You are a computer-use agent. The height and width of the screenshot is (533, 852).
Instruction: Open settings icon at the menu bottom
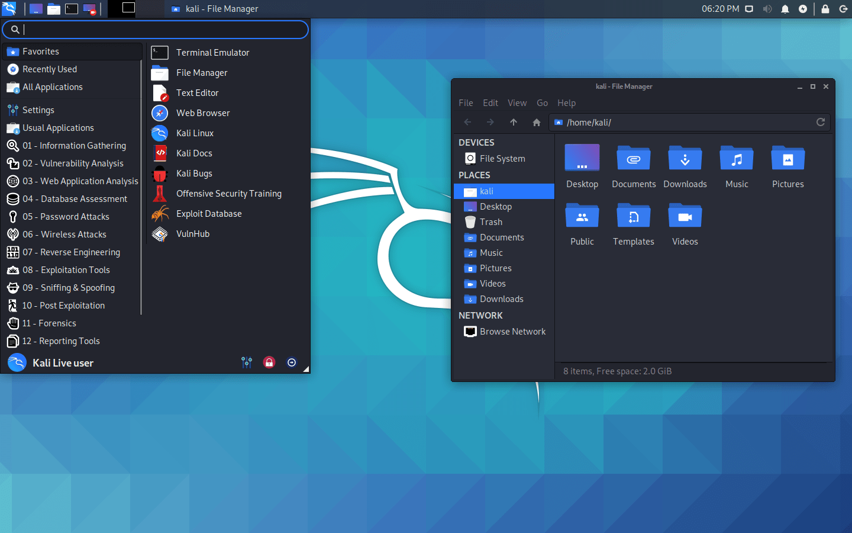pos(247,362)
